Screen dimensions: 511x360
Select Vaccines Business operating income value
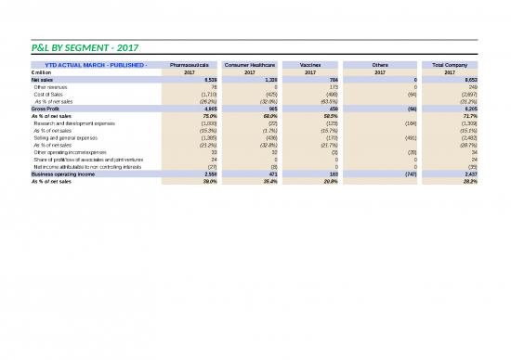coord(334,174)
